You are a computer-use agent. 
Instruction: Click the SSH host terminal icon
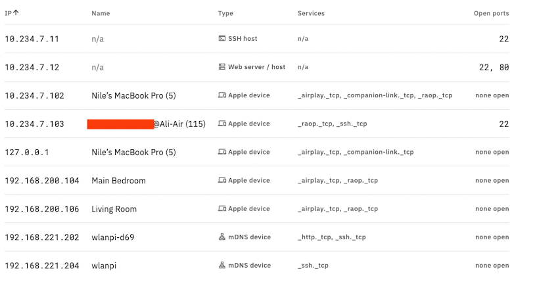[x=222, y=38]
